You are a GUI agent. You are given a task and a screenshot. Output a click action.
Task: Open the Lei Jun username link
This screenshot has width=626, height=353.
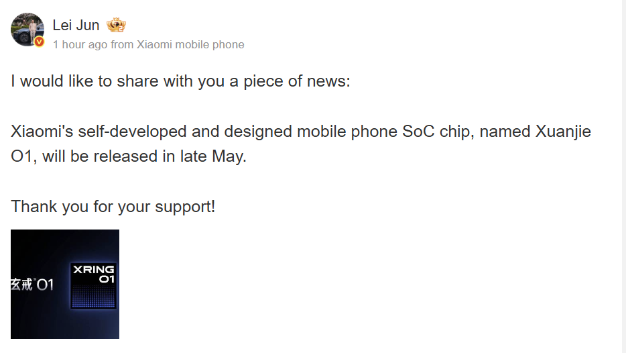click(76, 26)
